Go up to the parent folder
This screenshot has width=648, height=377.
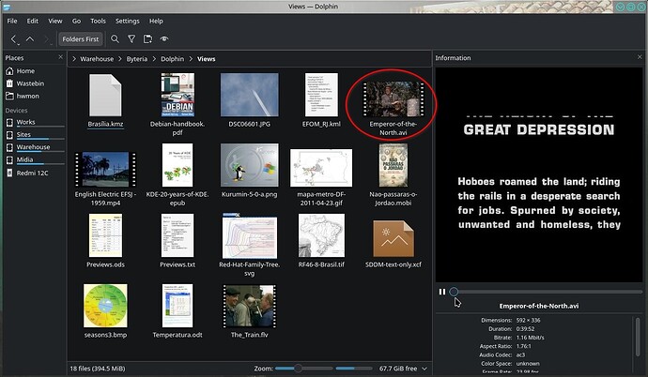click(30, 39)
